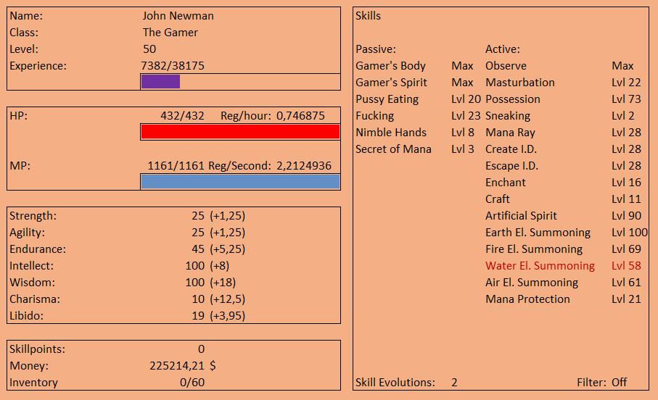Viewport: 658px width, 400px height.
Task: Select the Secret of Mana passive skill
Action: pos(393,149)
